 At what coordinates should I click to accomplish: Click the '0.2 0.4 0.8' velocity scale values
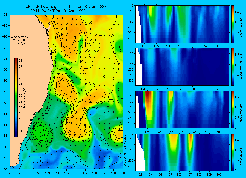(x=18, y=41)
